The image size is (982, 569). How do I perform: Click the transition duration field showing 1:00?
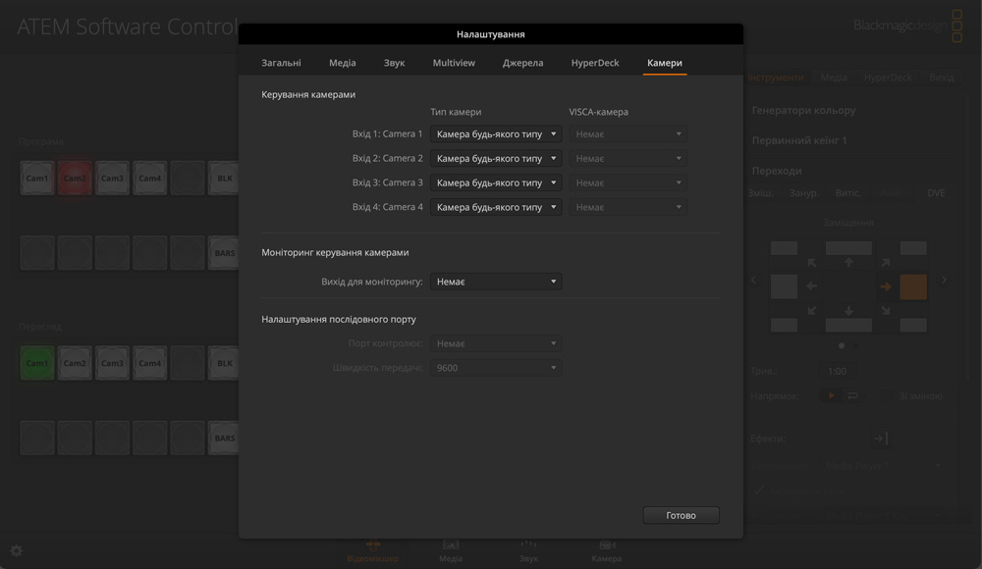pyautogui.click(x=837, y=372)
